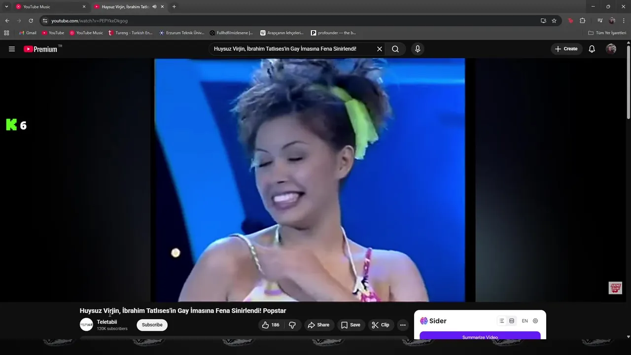Click '120K subscribers' text

click(x=112, y=329)
